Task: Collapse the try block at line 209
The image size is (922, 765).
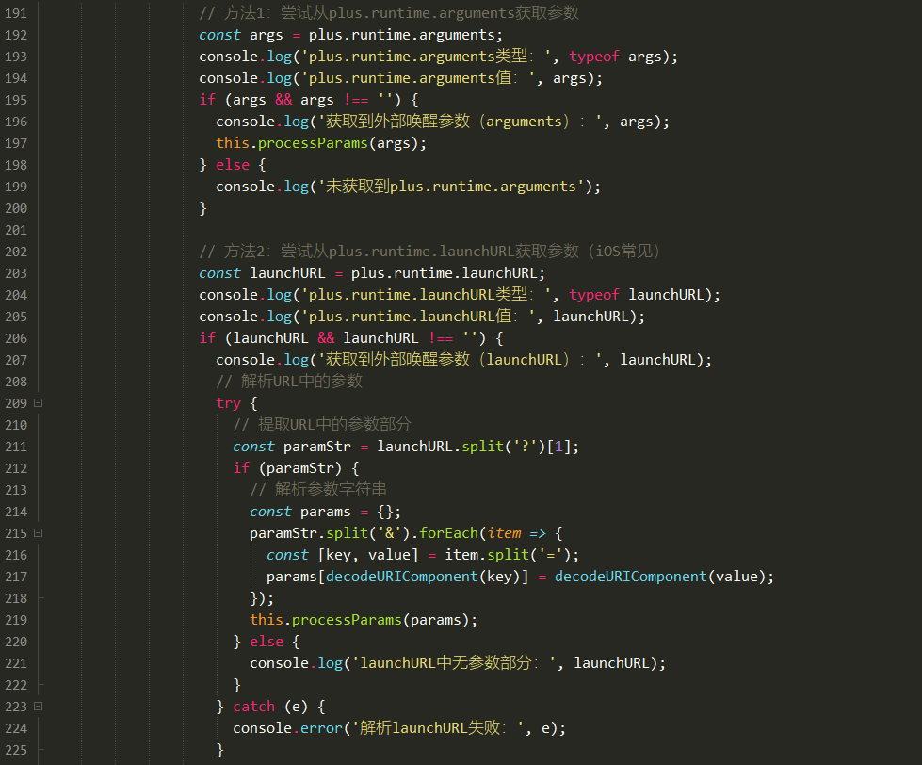Action: tap(39, 402)
